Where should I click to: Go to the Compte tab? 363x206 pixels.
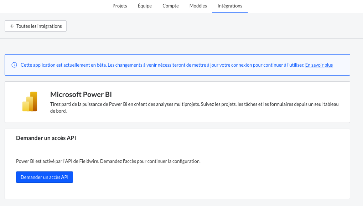171,6
